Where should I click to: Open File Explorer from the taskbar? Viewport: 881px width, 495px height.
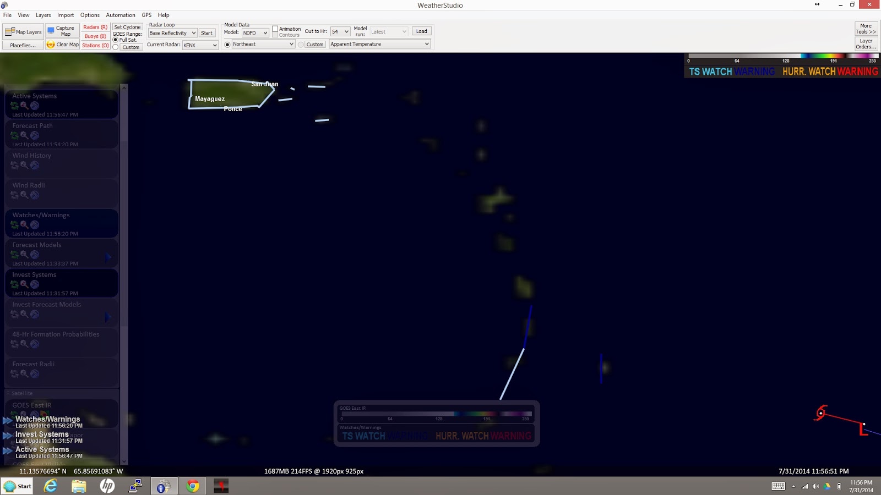(79, 486)
